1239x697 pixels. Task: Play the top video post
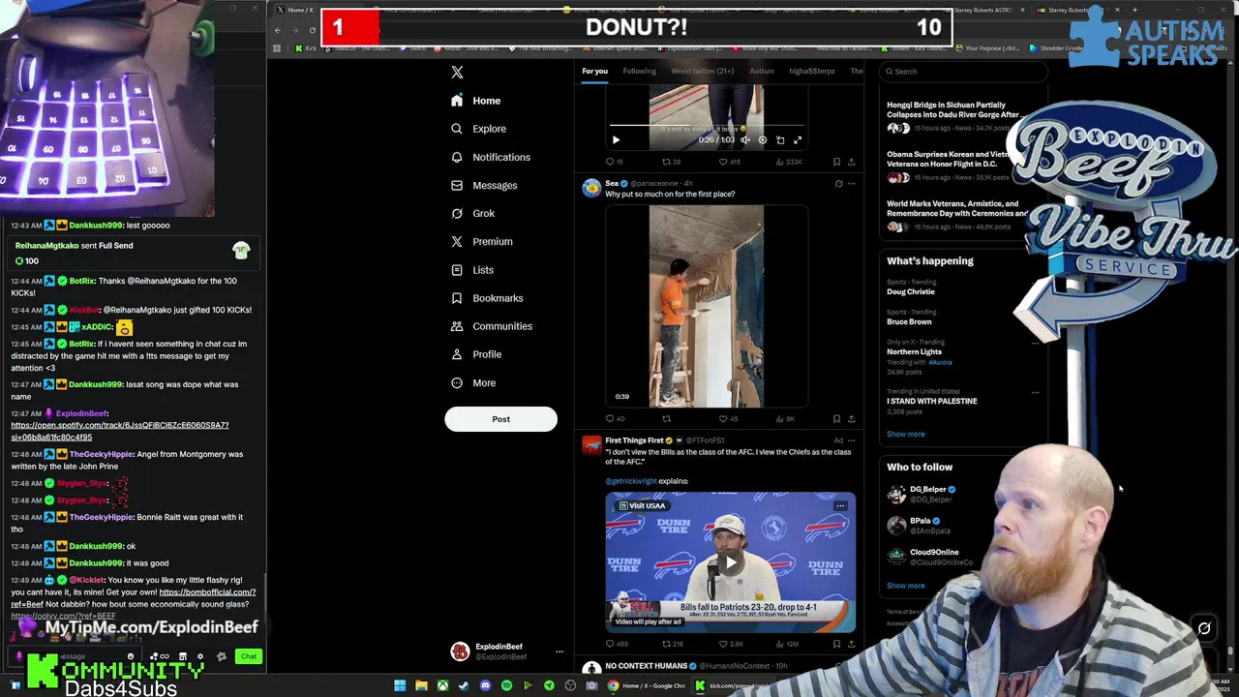click(x=616, y=140)
